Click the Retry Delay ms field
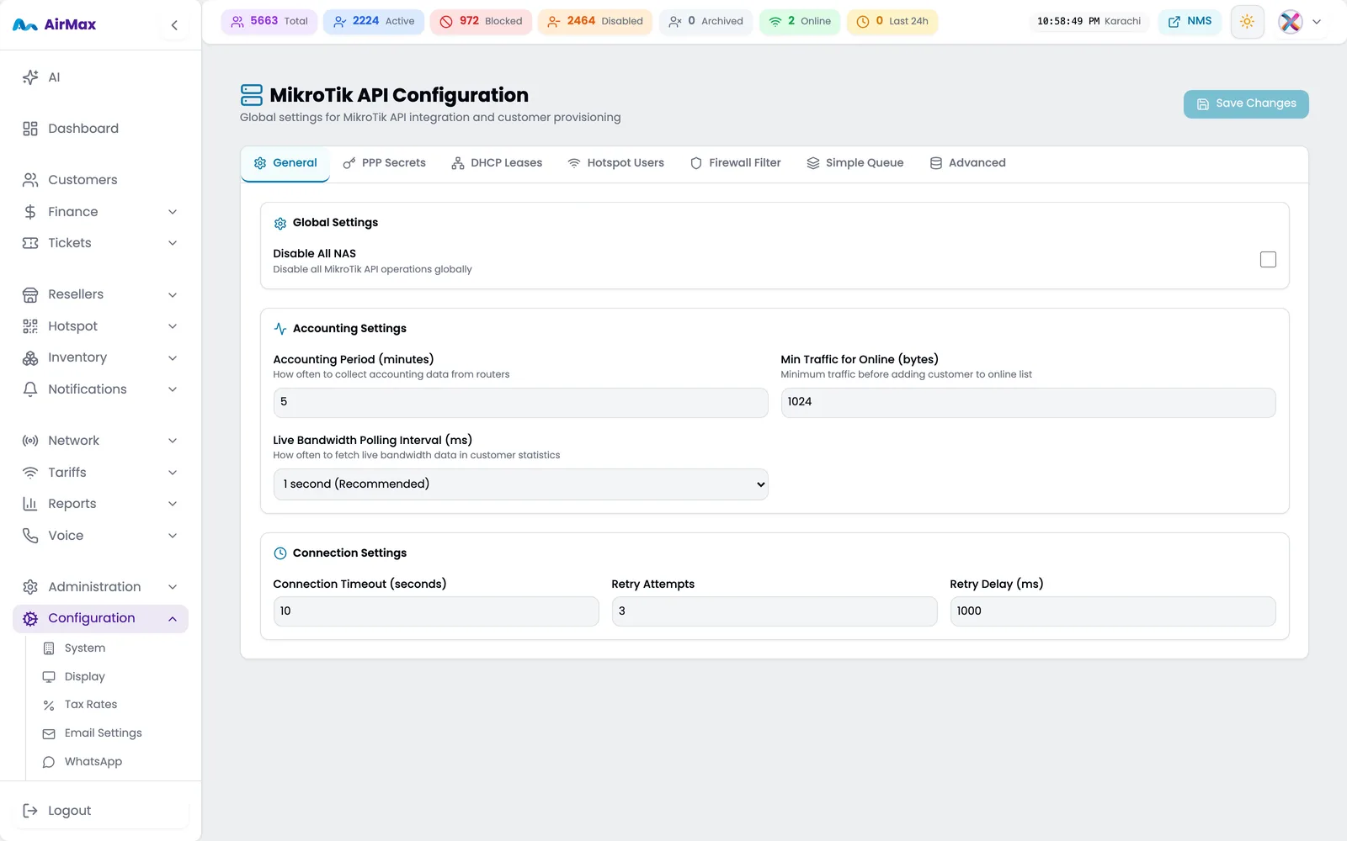 pos(1113,611)
